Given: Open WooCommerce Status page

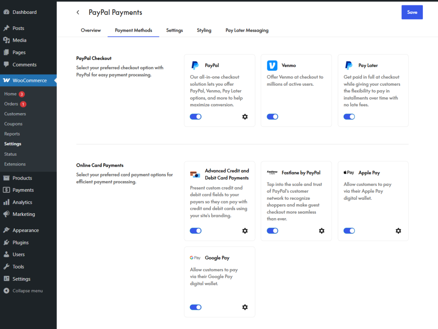Looking at the screenshot, I should [10, 154].
